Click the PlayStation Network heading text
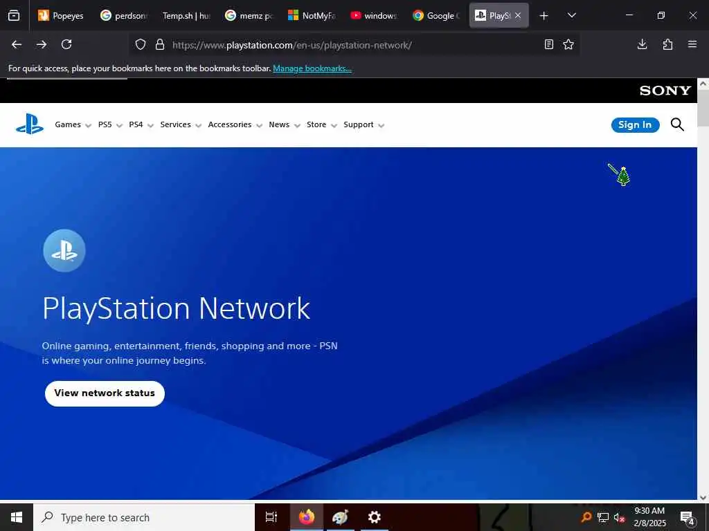709x531 pixels. (177, 308)
